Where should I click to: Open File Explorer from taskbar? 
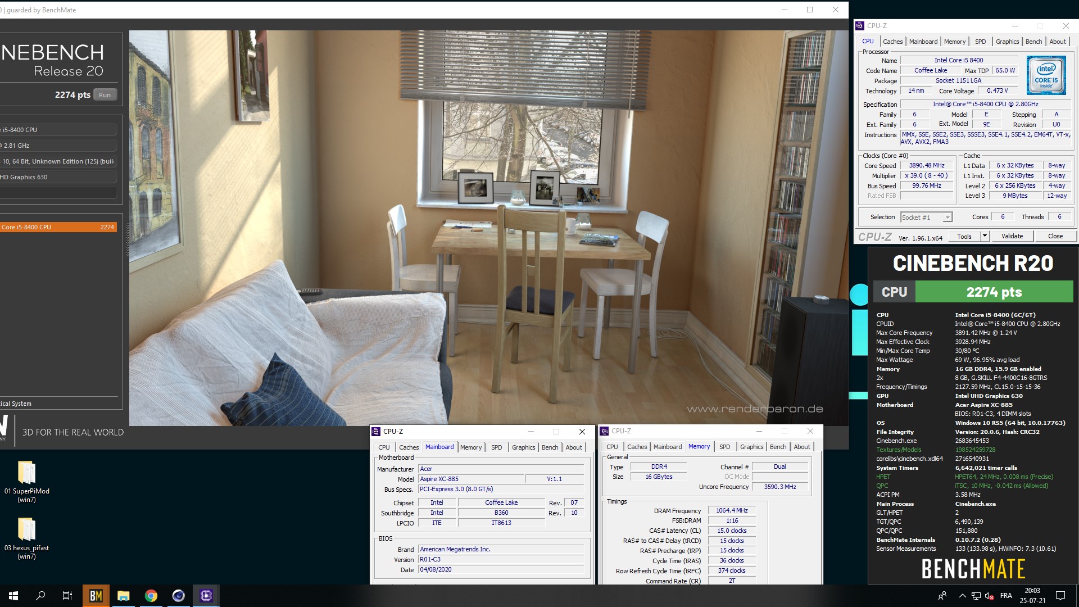click(124, 596)
